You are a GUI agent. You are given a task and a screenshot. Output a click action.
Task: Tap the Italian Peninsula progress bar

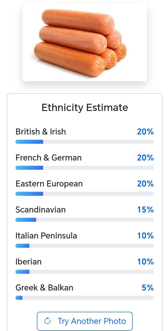click(x=84, y=246)
